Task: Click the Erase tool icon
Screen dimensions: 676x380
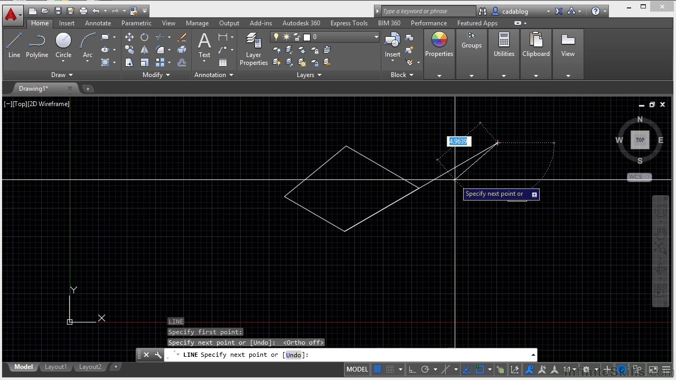Action: pos(182,37)
